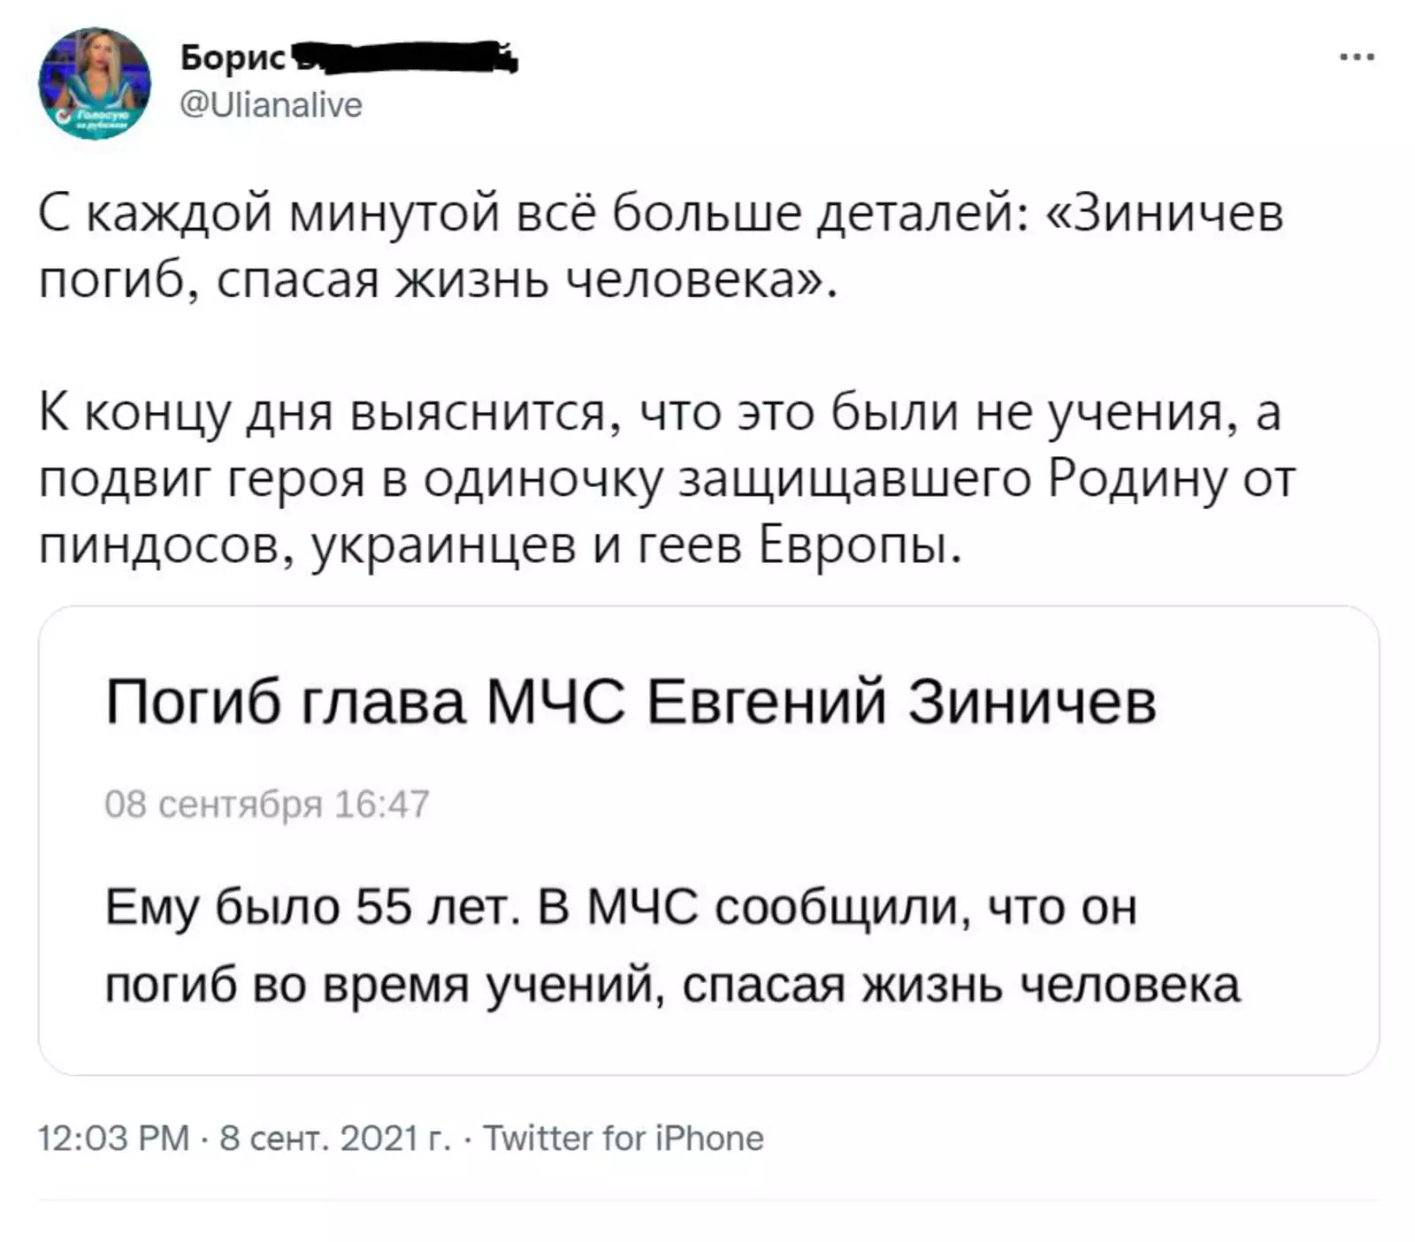The width and height of the screenshot is (1415, 1242).
Task: Click the checkmark badge on the avatar
Action: coord(63,117)
